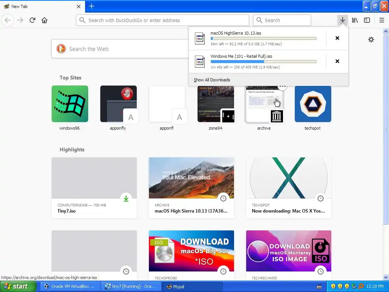Viewport: 389px width, 292px height.
Task: Toggle the sidebar view icon
Action: click(367, 20)
